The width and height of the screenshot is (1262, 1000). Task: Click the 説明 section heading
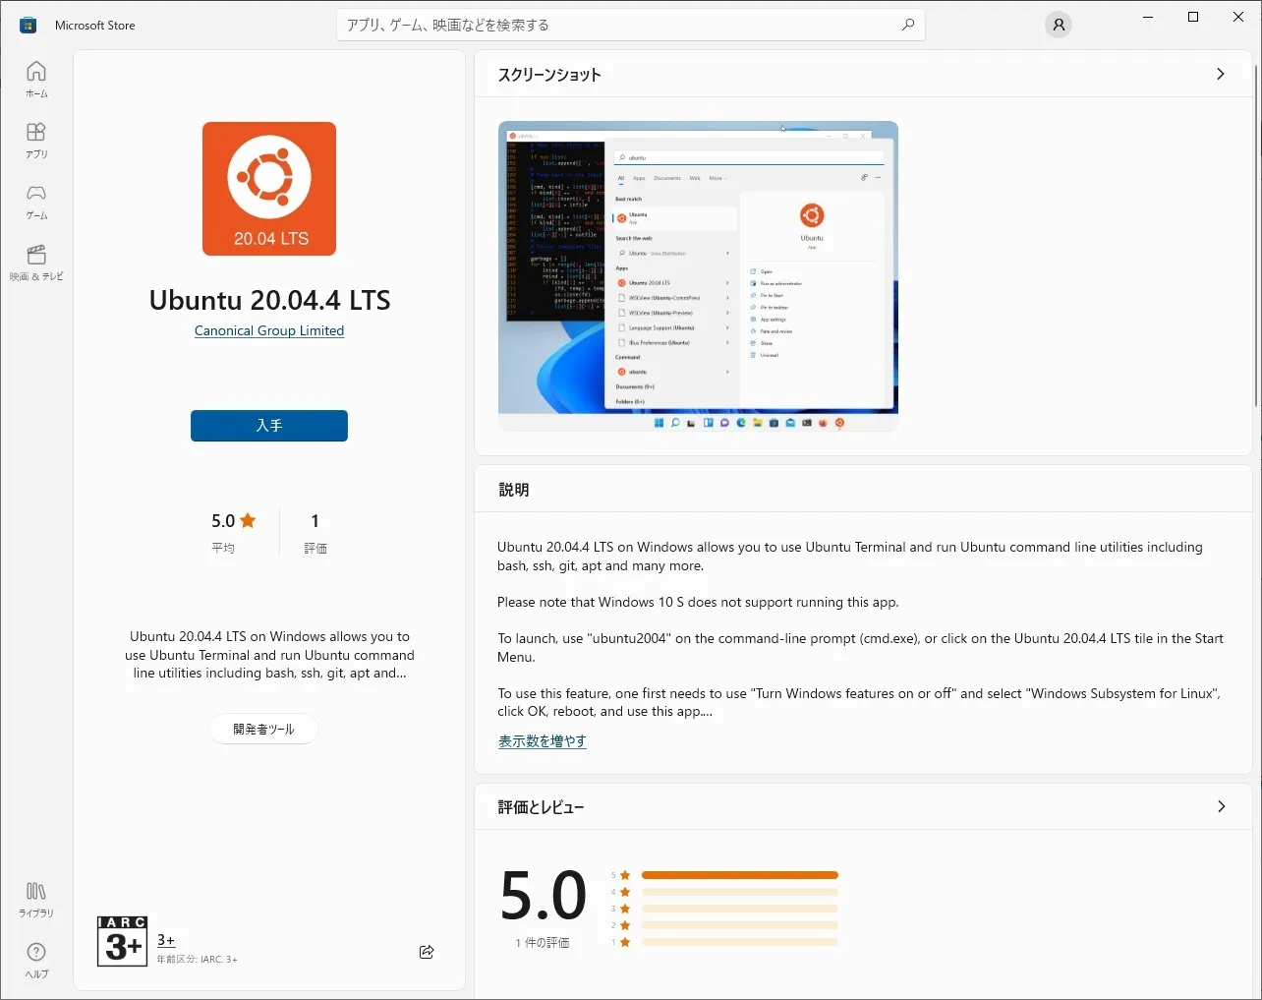click(514, 490)
